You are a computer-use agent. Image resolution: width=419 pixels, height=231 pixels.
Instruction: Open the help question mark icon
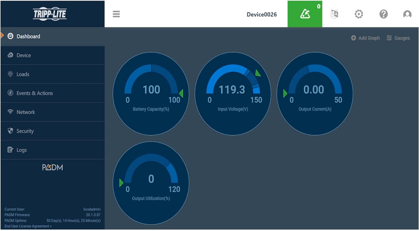pyautogui.click(x=383, y=14)
